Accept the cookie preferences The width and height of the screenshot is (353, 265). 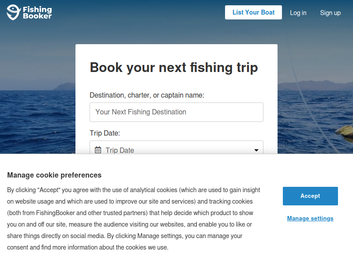pyautogui.click(x=310, y=196)
